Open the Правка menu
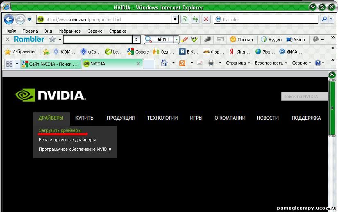The height and width of the screenshot is (212, 338). (x=30, y=31)
